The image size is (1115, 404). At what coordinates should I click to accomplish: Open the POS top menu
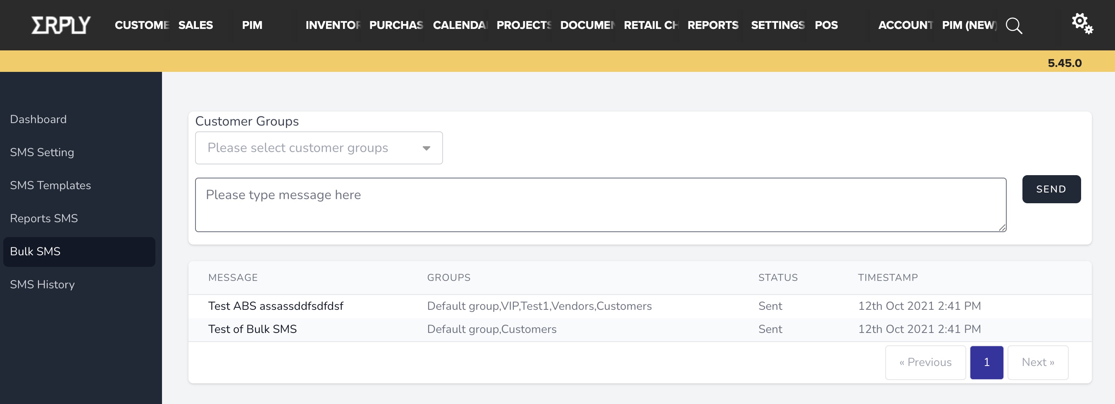tap(826, 25)
